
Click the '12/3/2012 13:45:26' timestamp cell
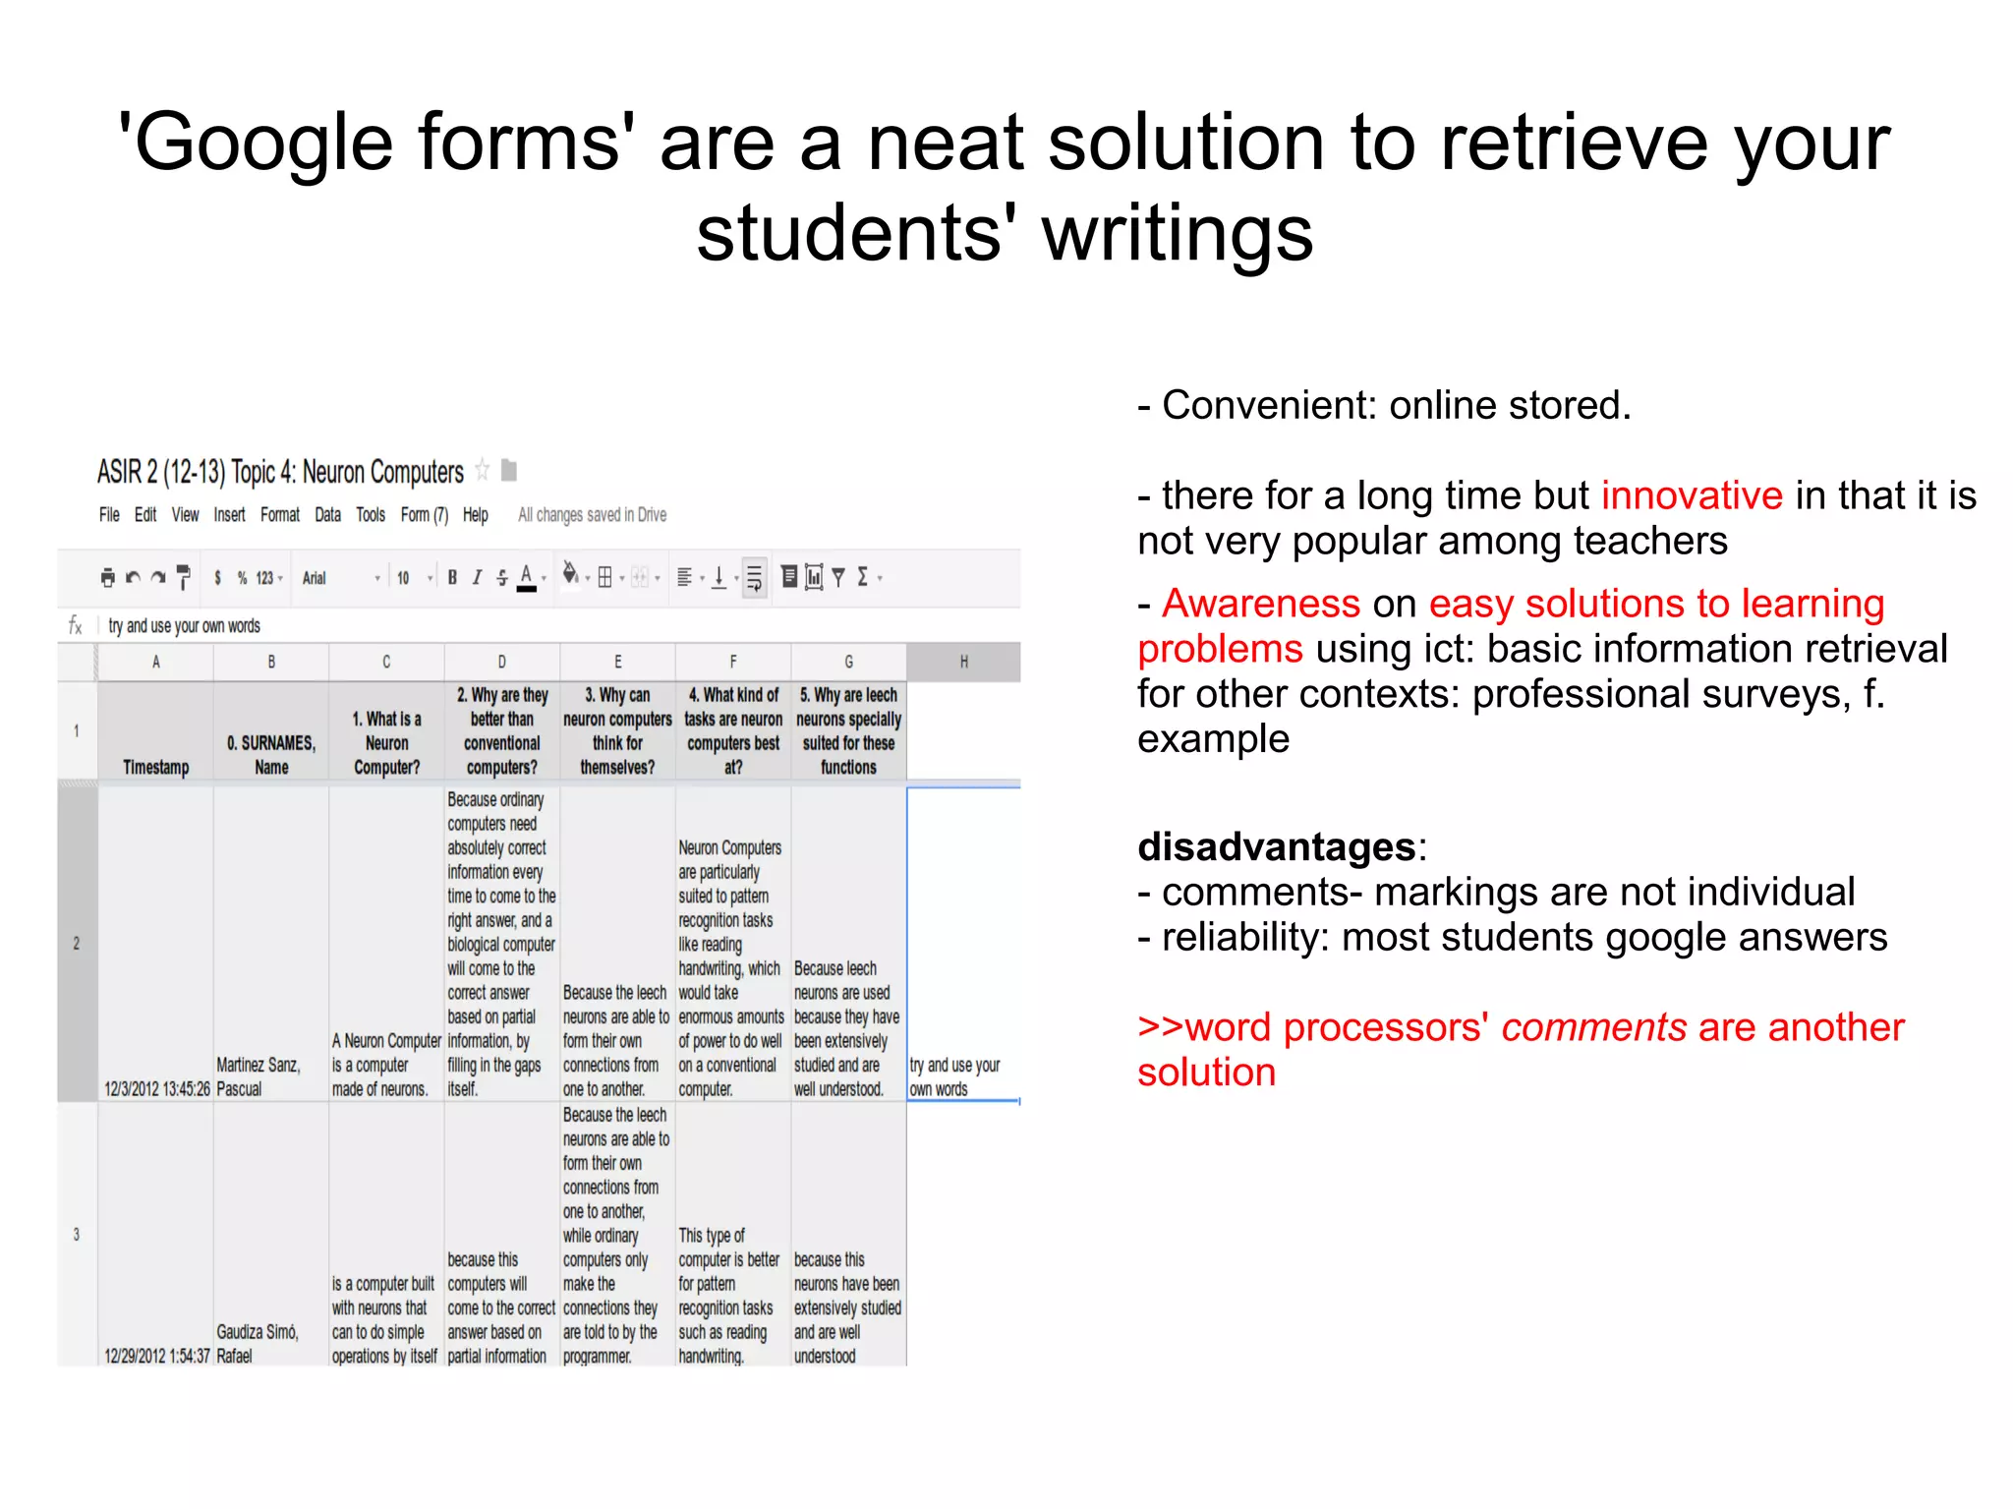pyautogui.click(x=156, y=944)
